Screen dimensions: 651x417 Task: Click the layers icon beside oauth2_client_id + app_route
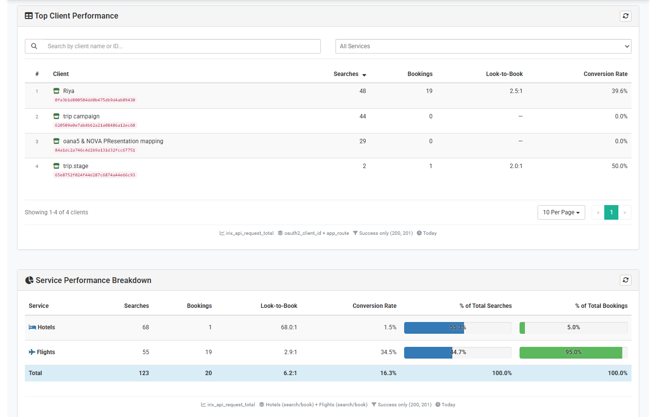tap(280, 233)
